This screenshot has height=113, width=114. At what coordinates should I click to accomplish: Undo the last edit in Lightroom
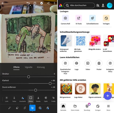[x=28, y=3]
